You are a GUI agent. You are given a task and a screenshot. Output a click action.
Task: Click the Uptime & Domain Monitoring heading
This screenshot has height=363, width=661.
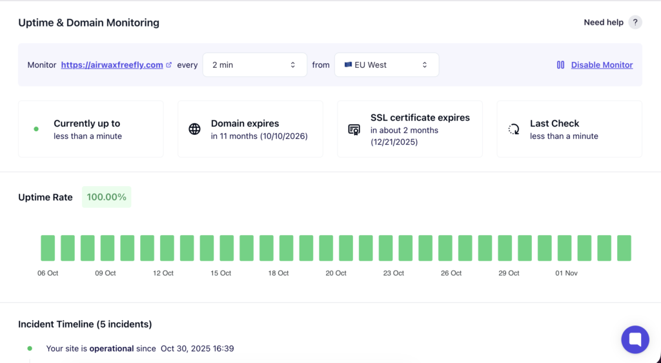[88, 23]
